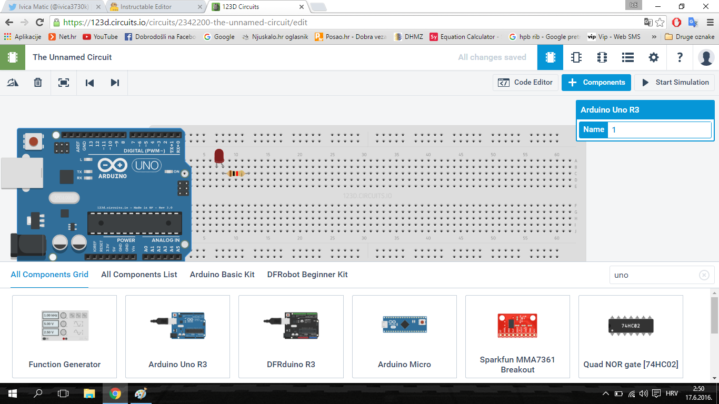Choose the Function Generator component

65,337
